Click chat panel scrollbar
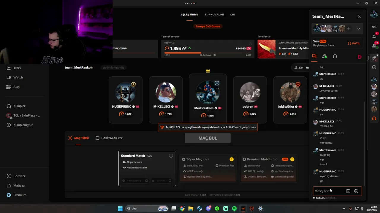380x213 pixels. [365, 143]
